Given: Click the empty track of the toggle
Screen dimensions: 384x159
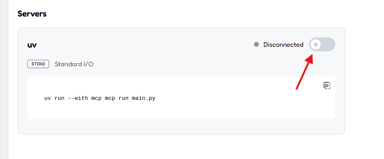Looking at the screenshot, I should 328,45.
